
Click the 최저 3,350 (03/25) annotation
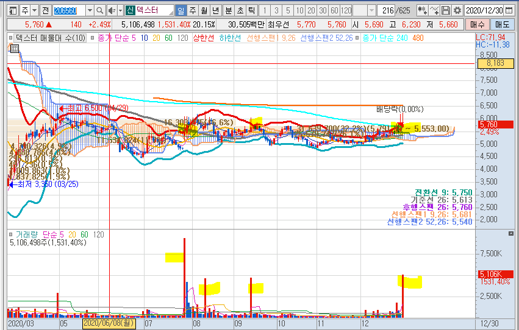[45, 184]
